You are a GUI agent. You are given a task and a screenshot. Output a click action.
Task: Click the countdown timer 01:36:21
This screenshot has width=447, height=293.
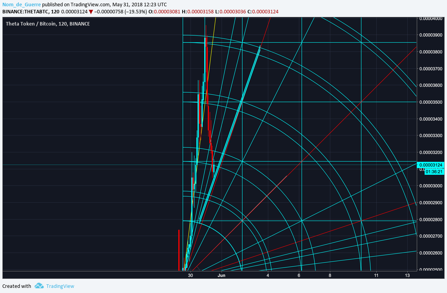click(x=434, y=172)
